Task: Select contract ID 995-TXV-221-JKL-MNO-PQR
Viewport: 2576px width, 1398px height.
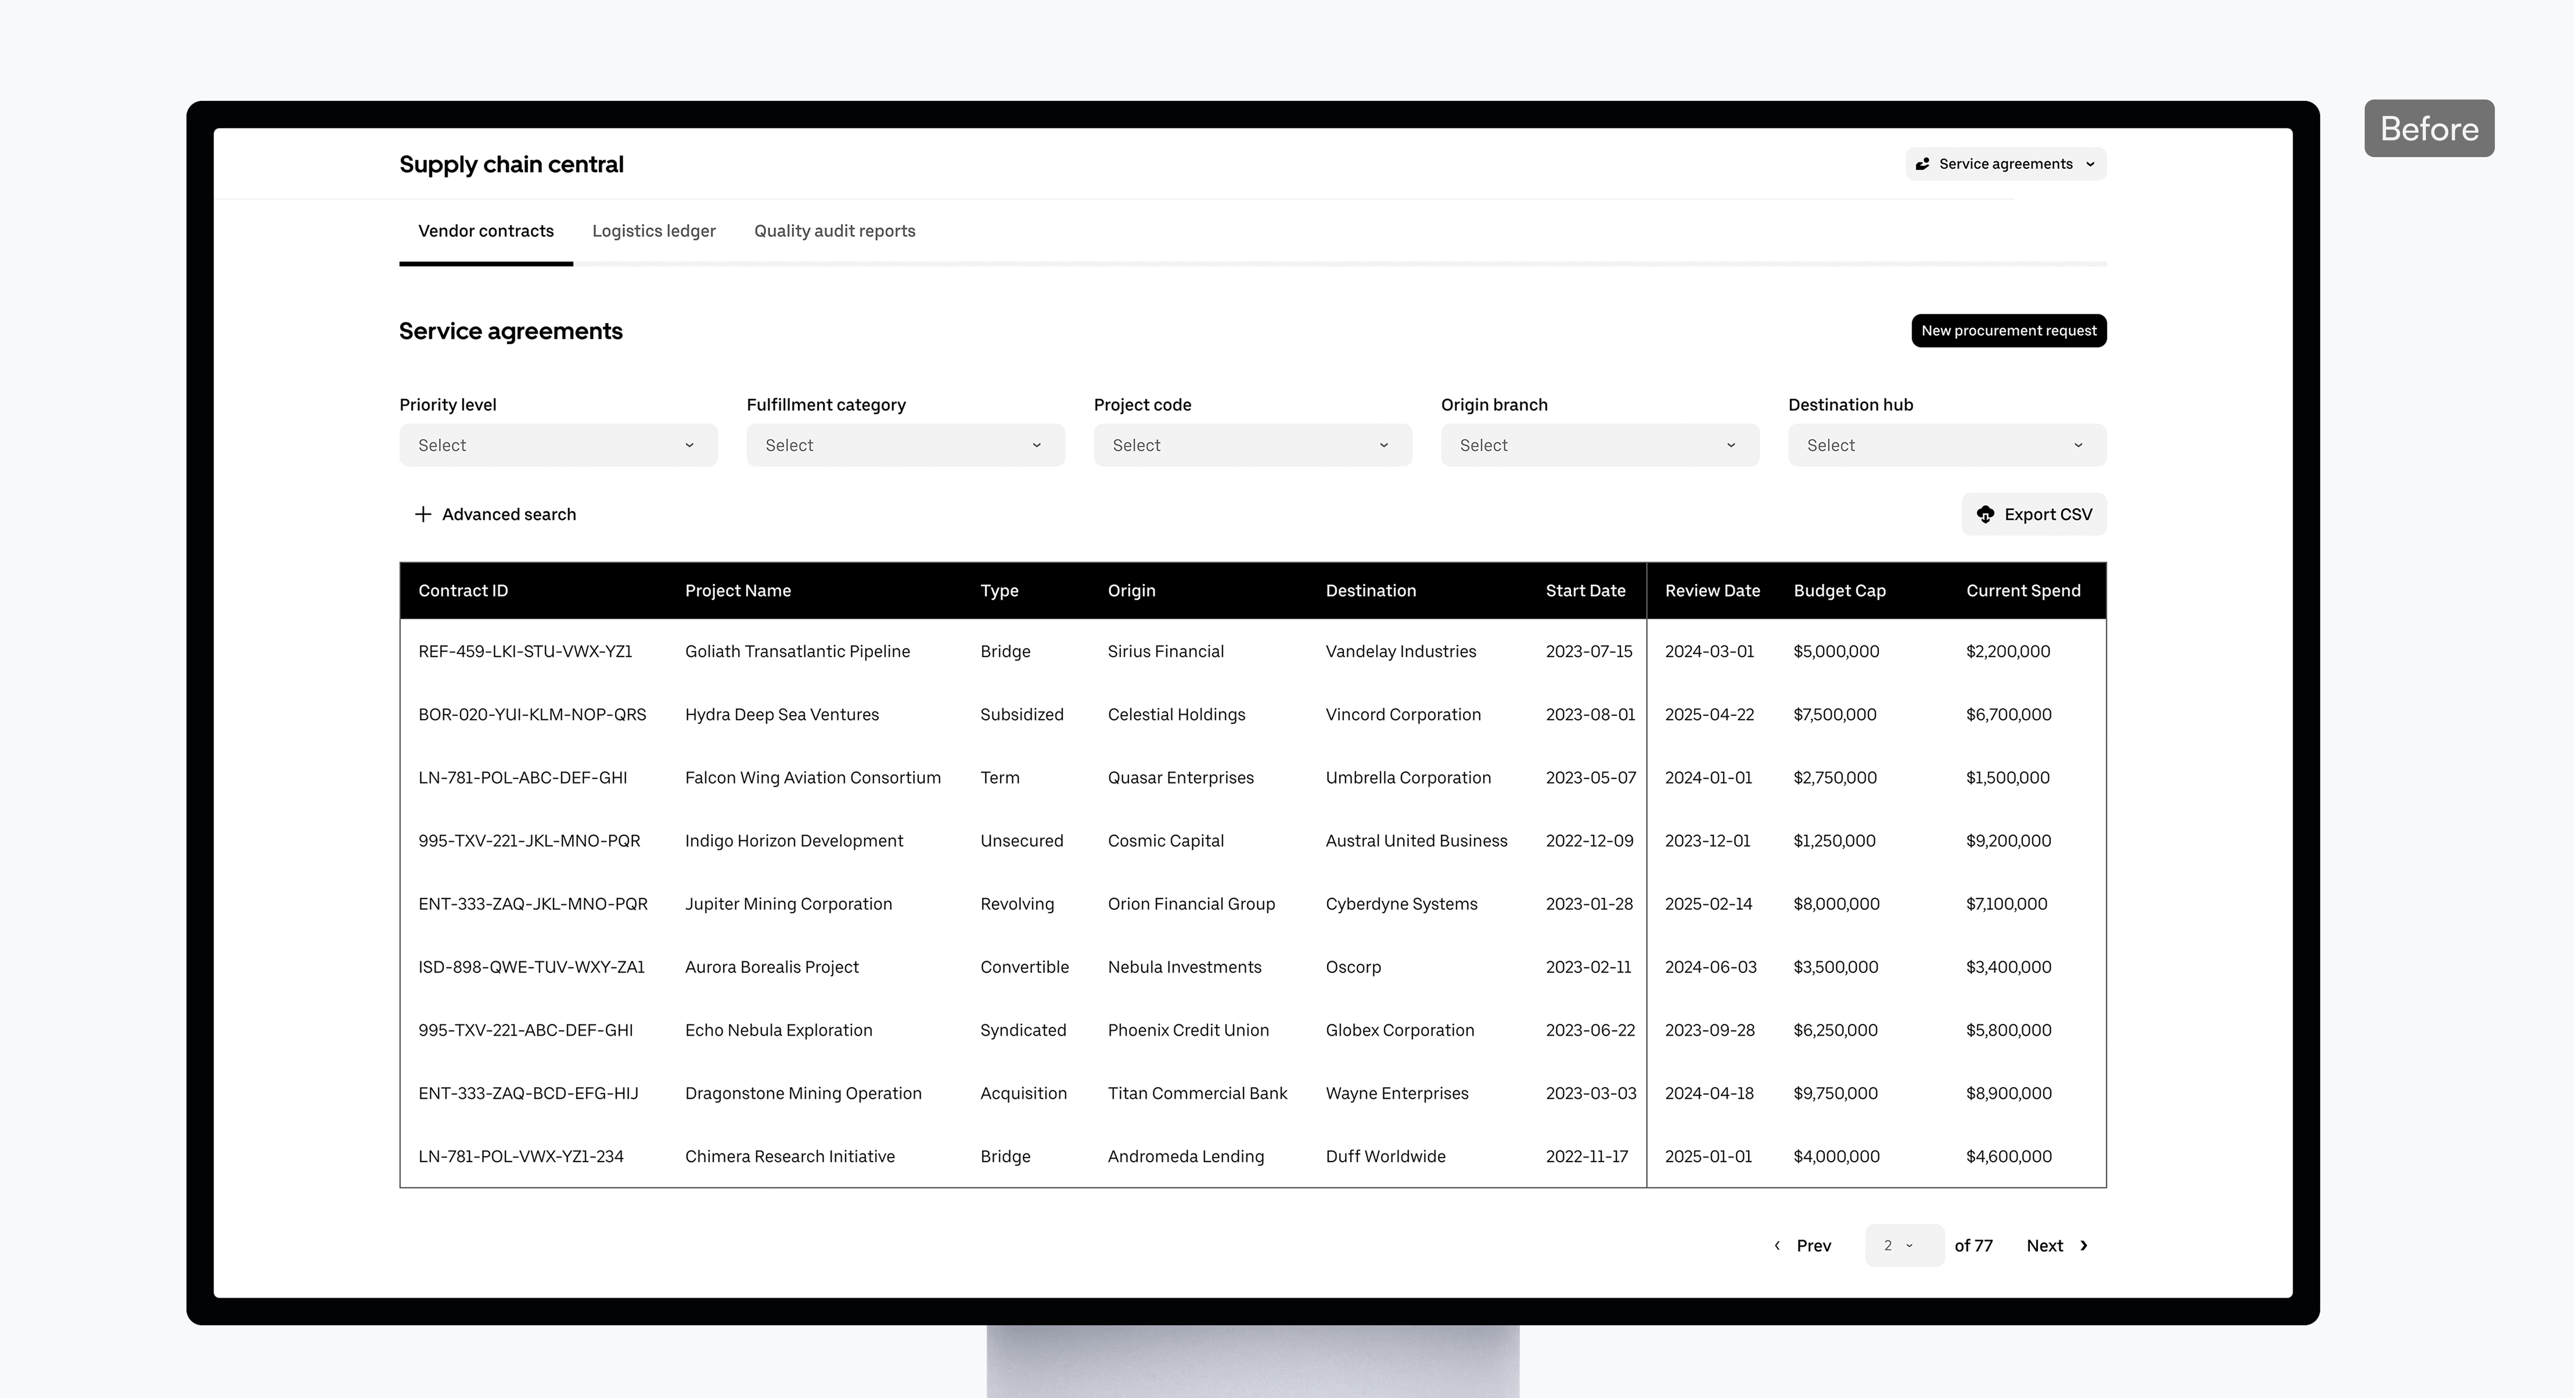Action: pyautogui.click(x=529, y=841)
